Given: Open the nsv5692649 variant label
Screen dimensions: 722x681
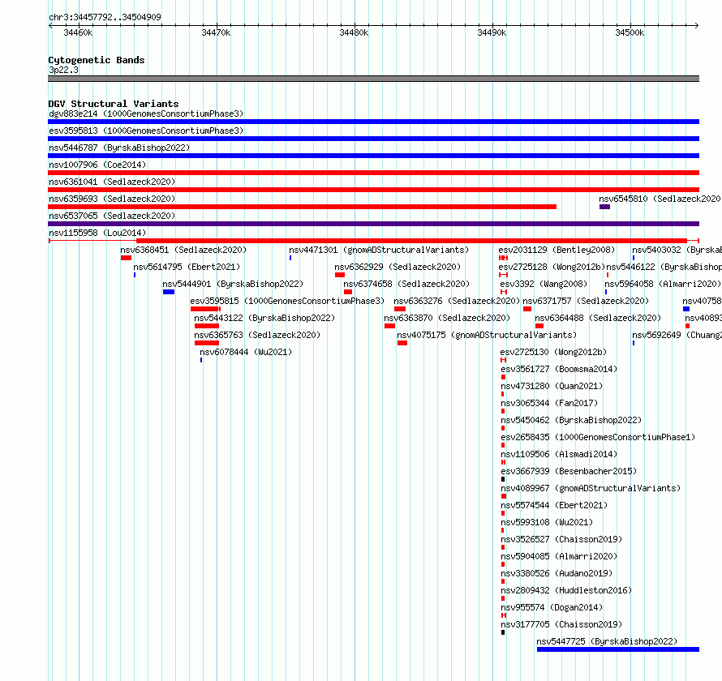Looking at the screenshot, I should 677,335.
